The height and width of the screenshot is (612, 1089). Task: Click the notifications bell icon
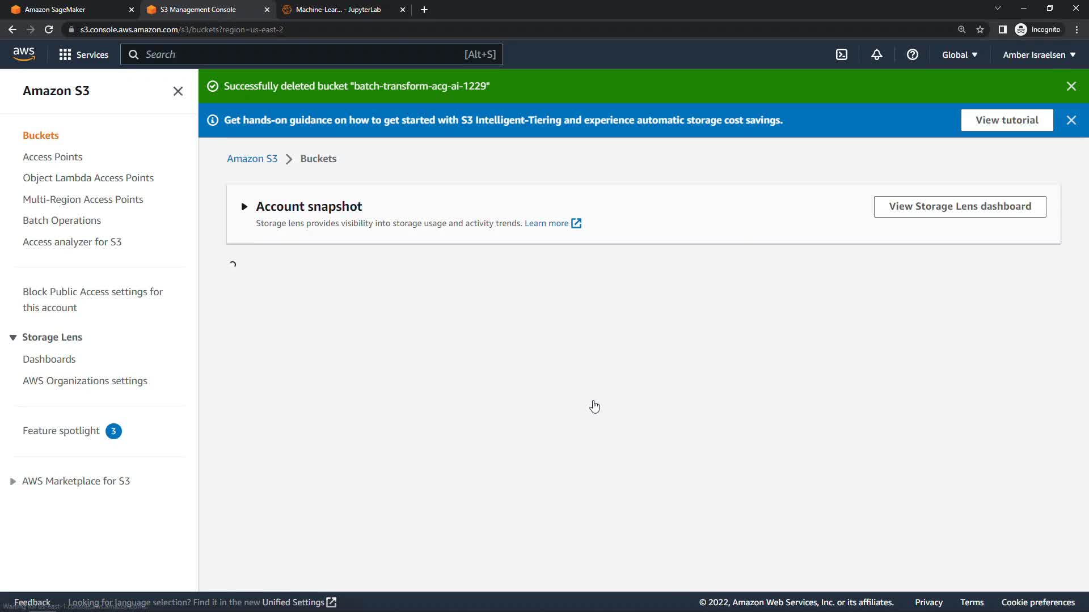(x=877, y=54)
